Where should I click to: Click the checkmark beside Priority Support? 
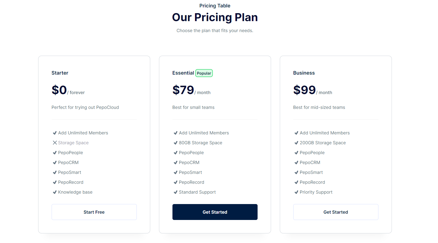click(x=296, y=192)
